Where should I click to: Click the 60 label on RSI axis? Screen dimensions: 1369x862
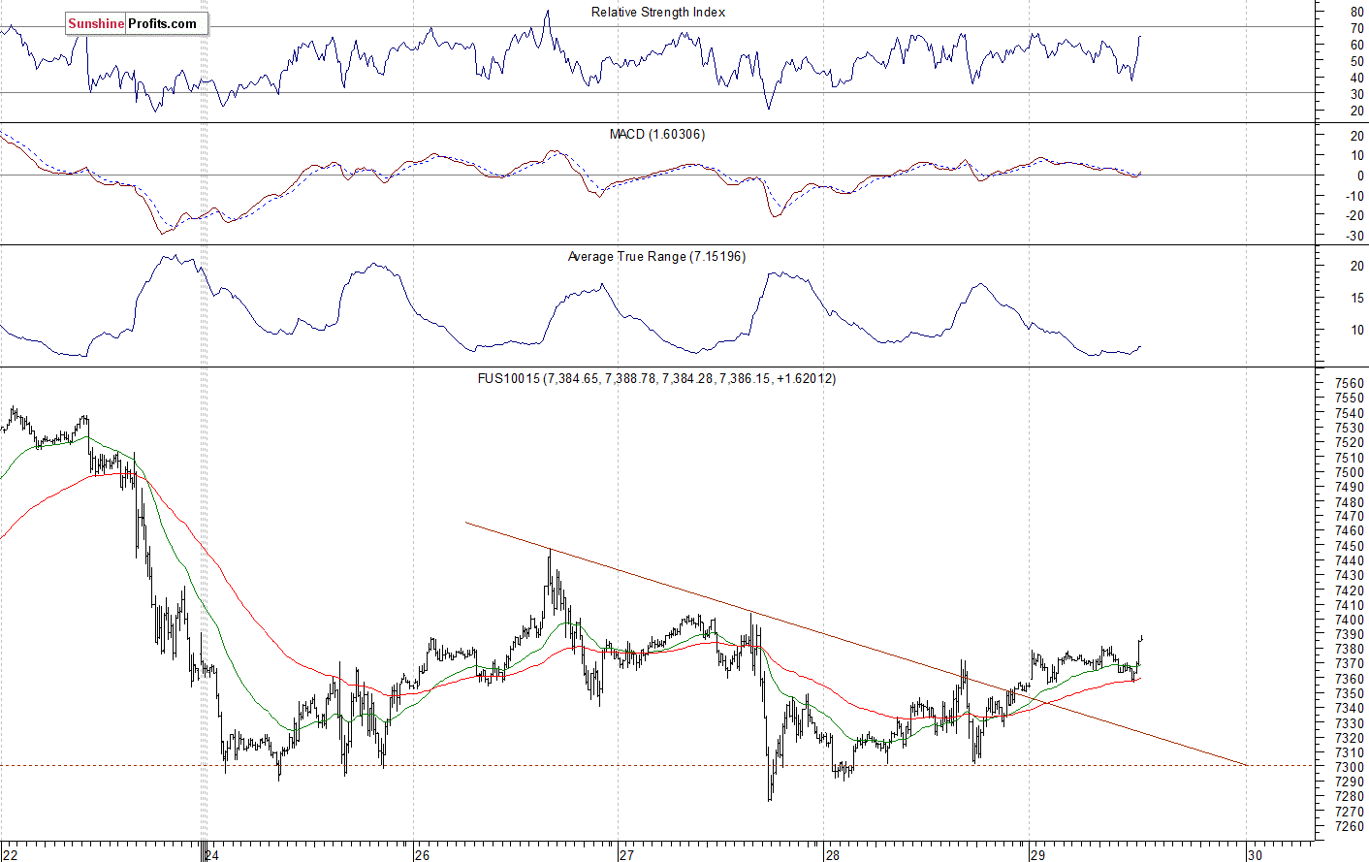click(1356, 45)
